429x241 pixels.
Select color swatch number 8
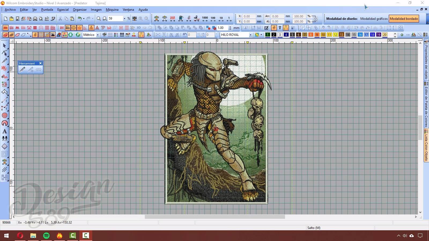point(310,35)
